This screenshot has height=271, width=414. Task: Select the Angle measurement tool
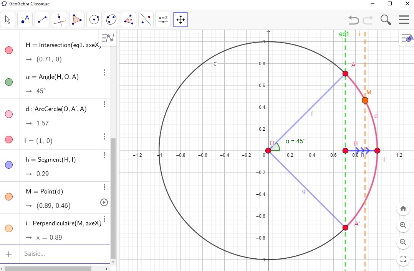129,20
